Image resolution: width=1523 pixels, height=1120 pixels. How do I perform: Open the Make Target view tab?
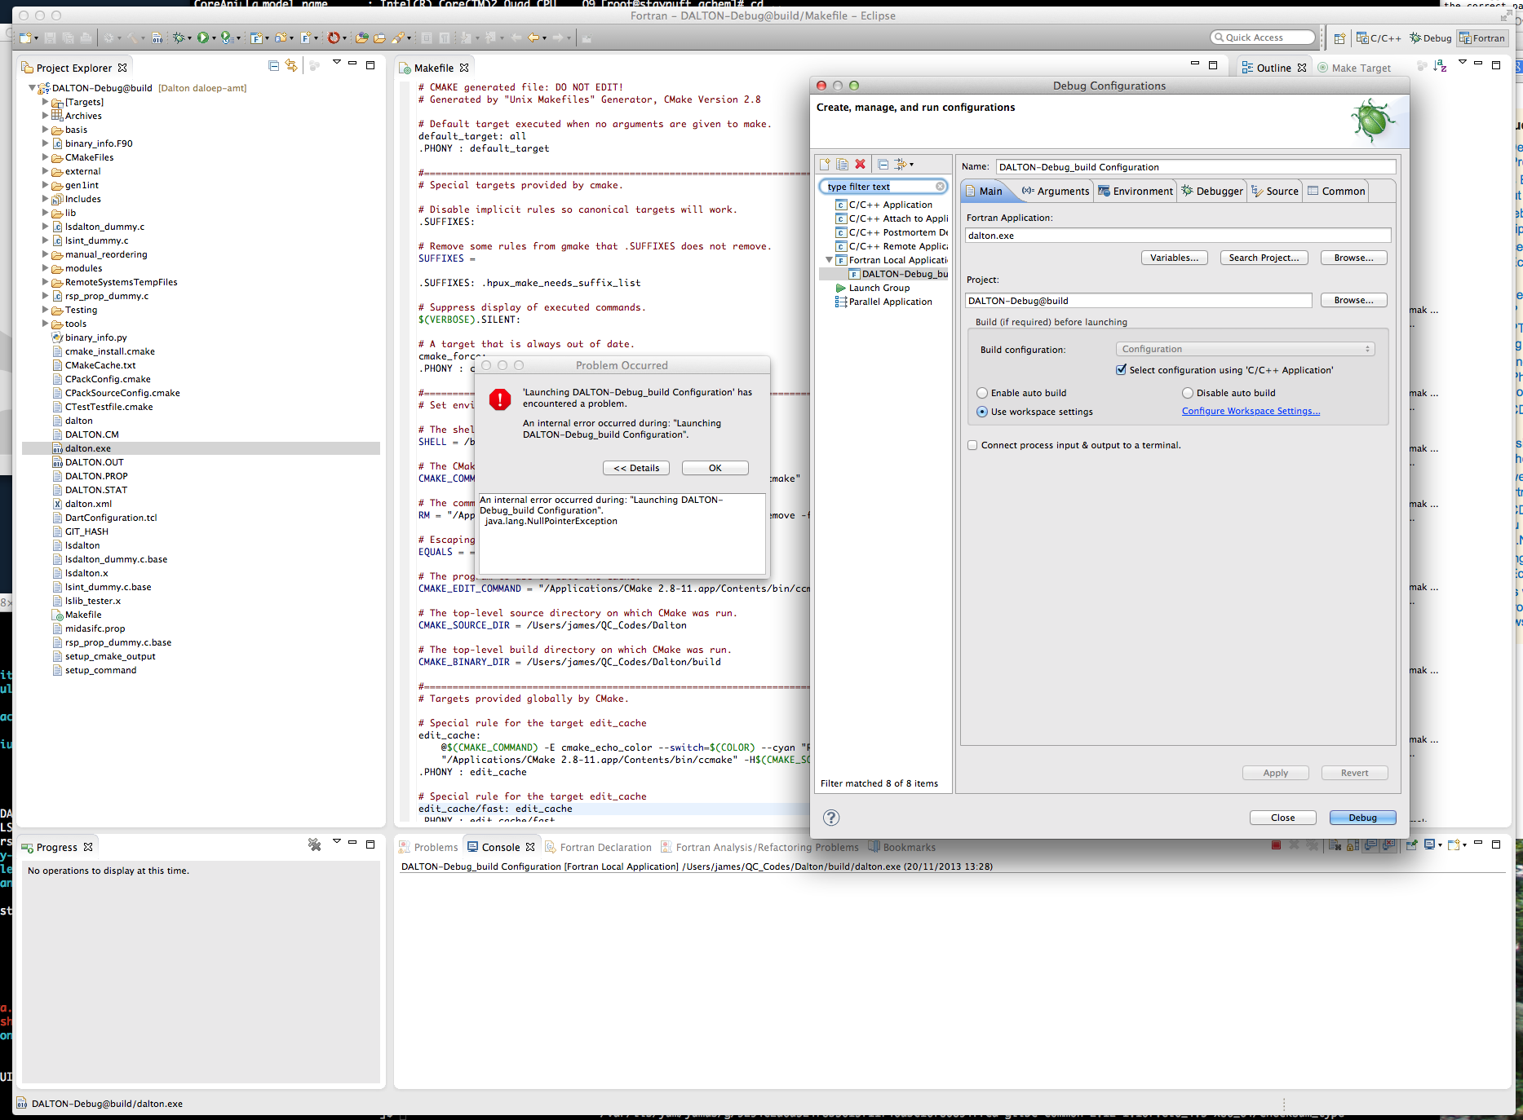click(1355, 68)
